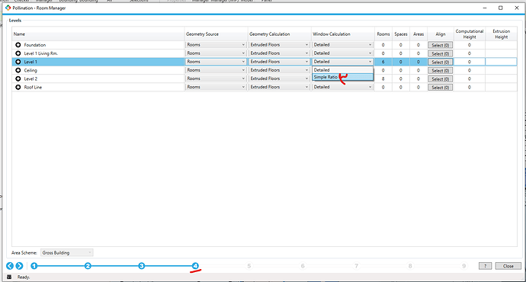Image resolution: width=526 pixels, height=282 pixels.
Task: Click the Rooms column header
Action: click(x=383, y=34)
